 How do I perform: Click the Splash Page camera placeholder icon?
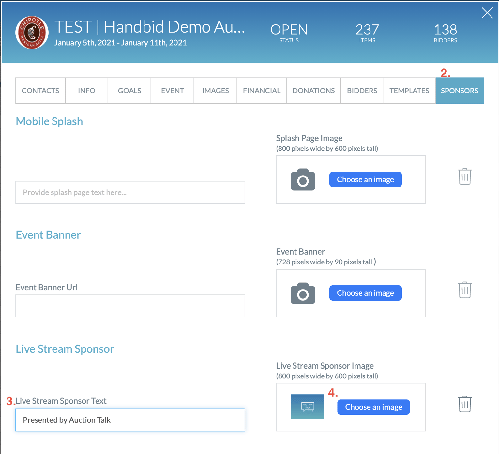(303, 179)
